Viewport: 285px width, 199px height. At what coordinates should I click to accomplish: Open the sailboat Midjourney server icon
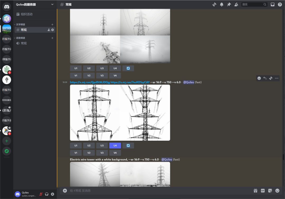click(7, 131)
